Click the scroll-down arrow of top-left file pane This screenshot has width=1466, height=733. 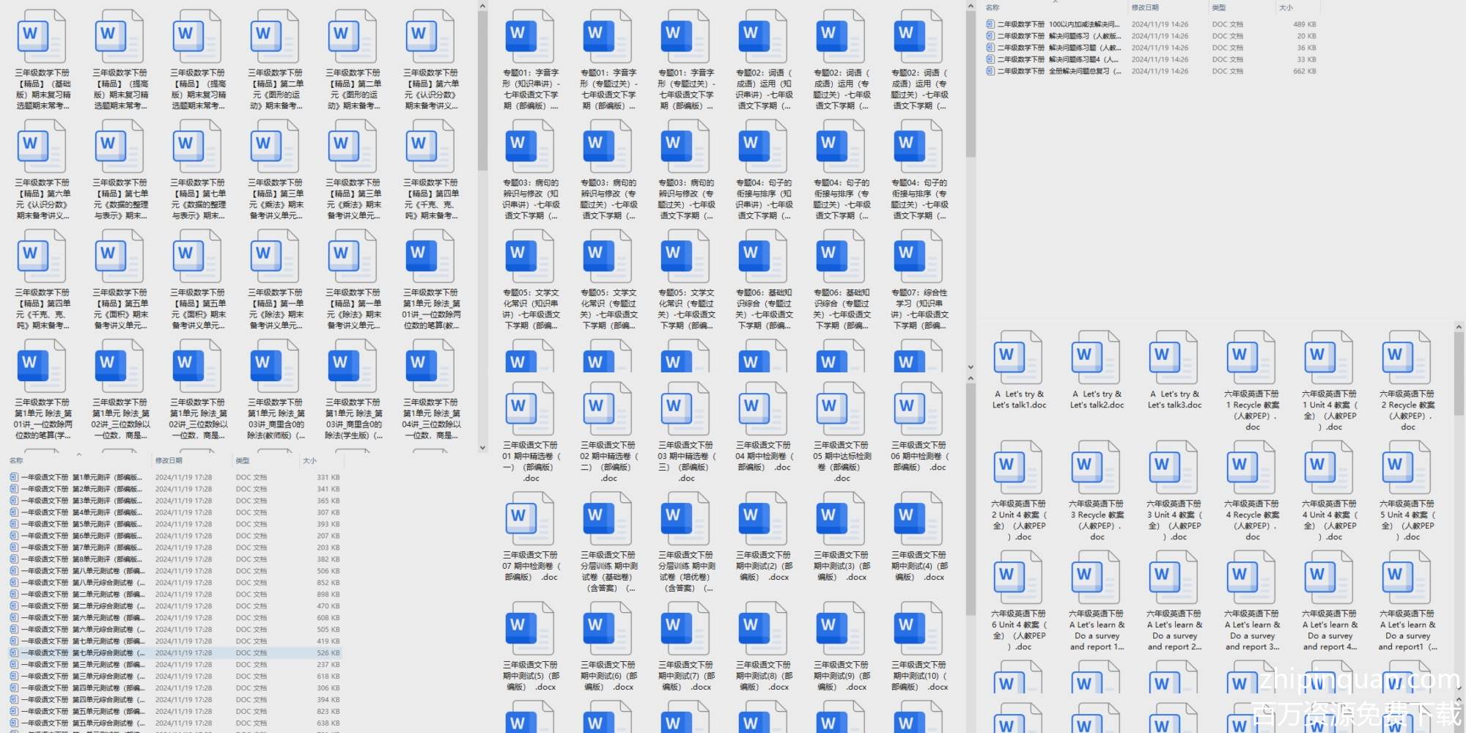point(482,447)
